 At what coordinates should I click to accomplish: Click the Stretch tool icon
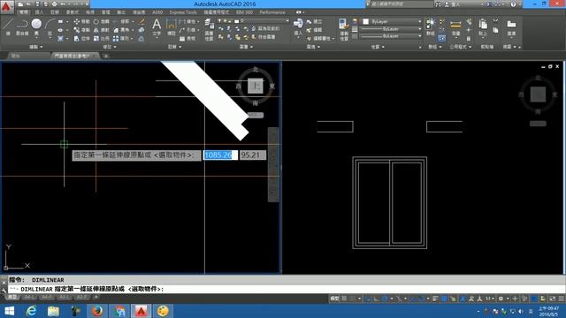[77, 38]
